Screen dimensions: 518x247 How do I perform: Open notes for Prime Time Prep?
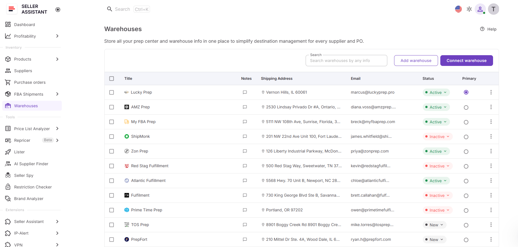coord(245,210)
